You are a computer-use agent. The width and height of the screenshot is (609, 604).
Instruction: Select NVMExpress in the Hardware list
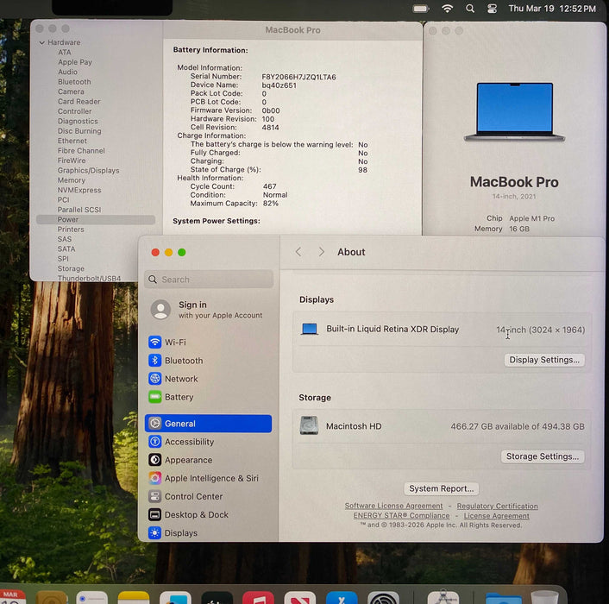tap(79, 190)
